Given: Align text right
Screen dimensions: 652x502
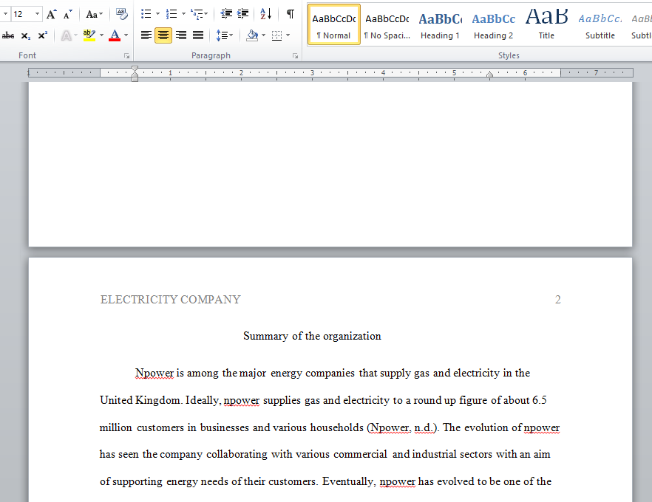Looking at the screenshot, I should point(181,35).
